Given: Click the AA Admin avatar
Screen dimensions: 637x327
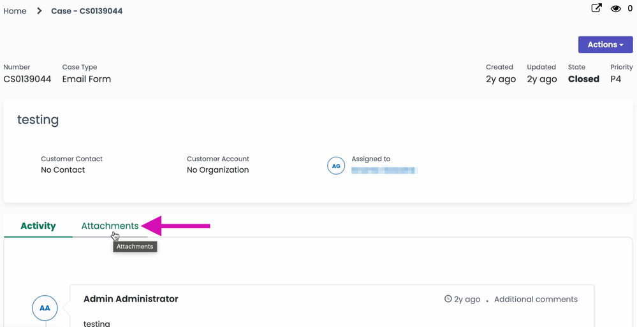Looking at the screenshot, I should 45,308.
